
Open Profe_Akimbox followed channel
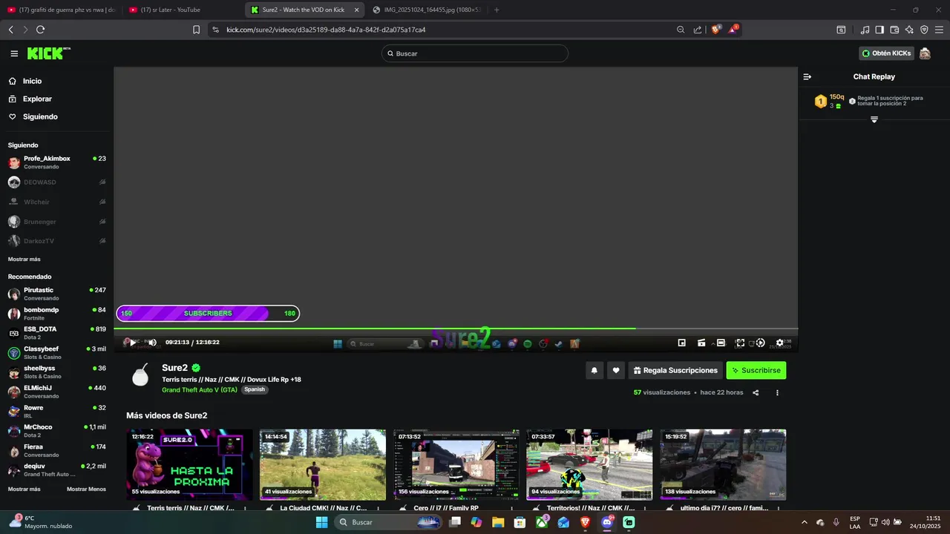point(57,162)
